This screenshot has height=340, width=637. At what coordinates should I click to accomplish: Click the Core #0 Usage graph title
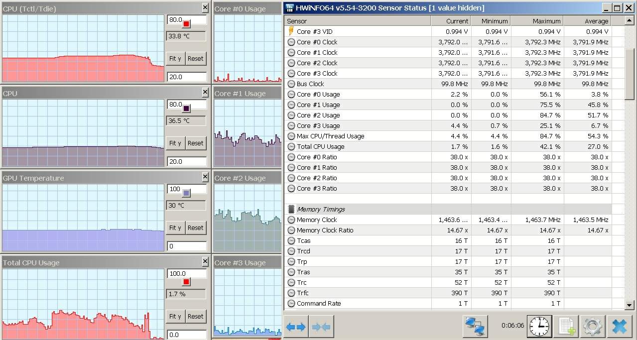coord(240,9)
